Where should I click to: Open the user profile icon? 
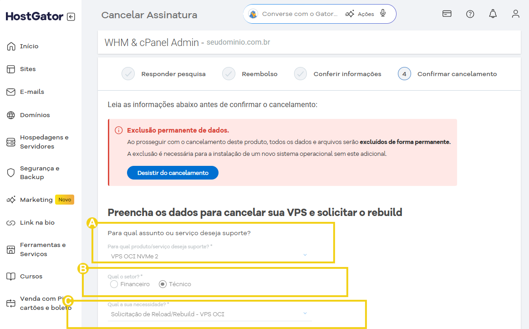pyautogui.click(x=515, y=14)
